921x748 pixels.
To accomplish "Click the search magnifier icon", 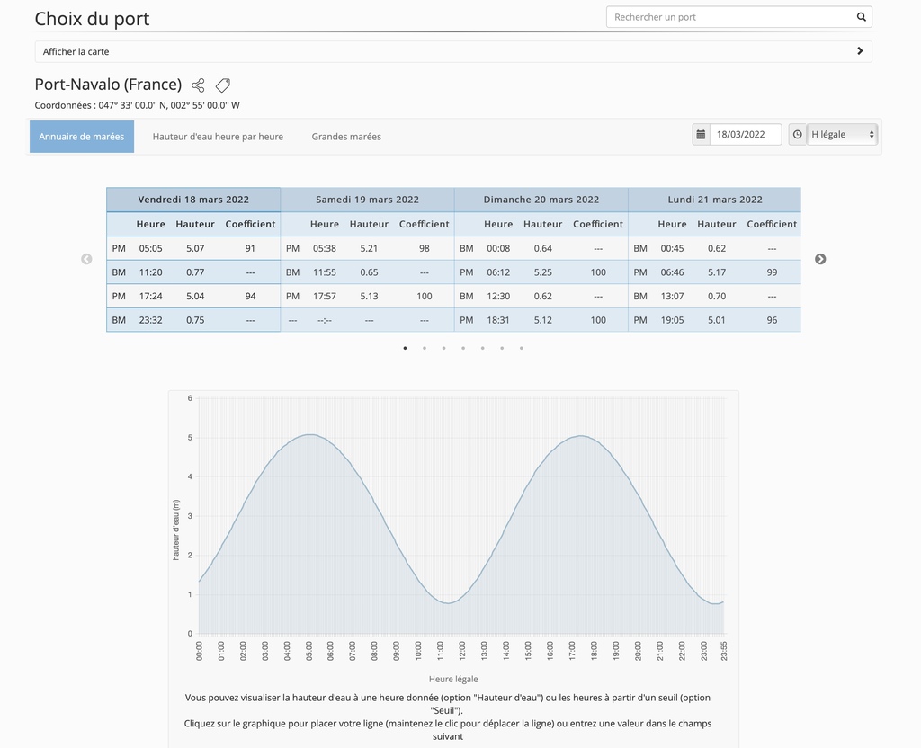I will pyautogui.click(x=861, y=17).
